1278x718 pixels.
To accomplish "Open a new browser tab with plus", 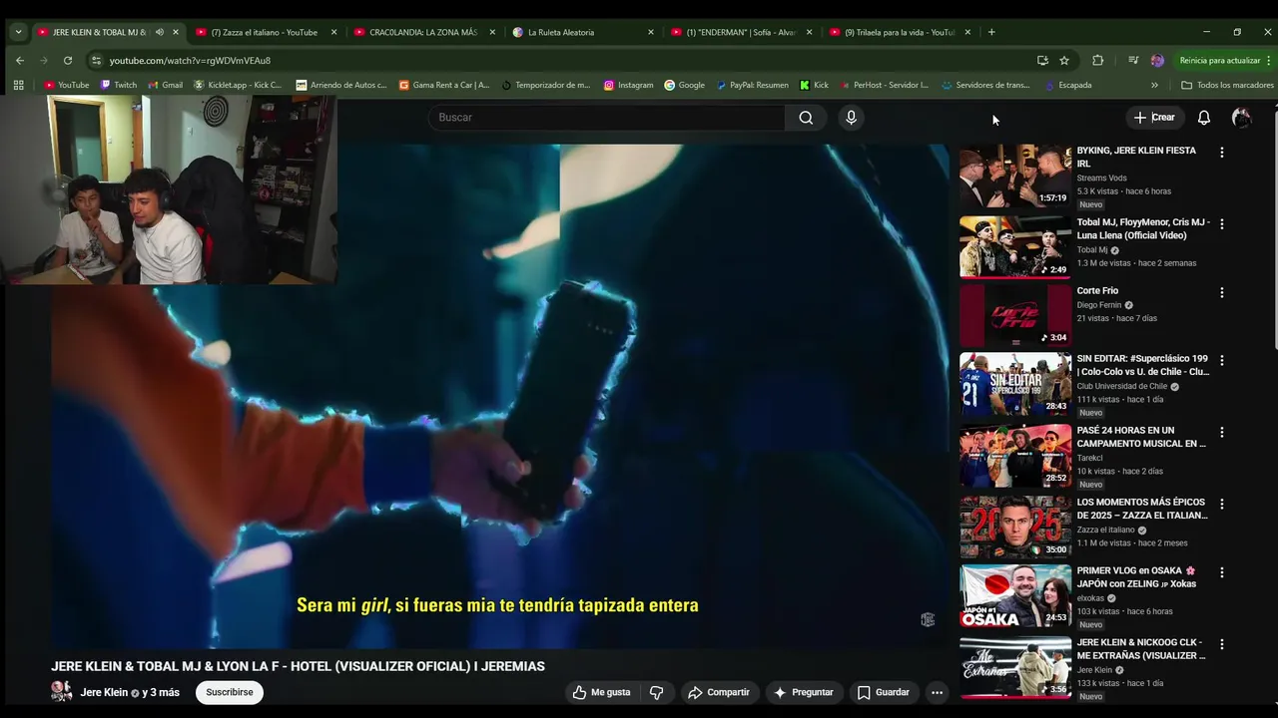I will (991, 32).
